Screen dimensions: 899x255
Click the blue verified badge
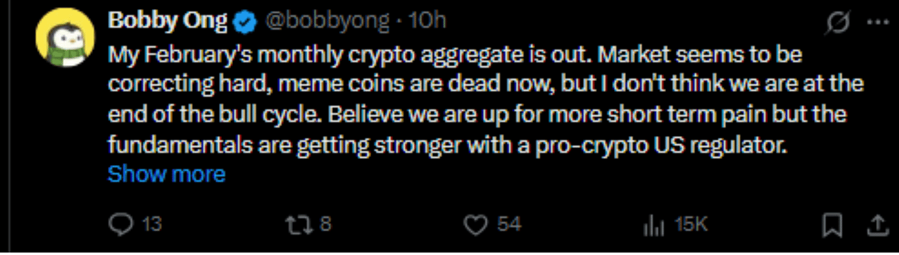click(x=246, y=23)
